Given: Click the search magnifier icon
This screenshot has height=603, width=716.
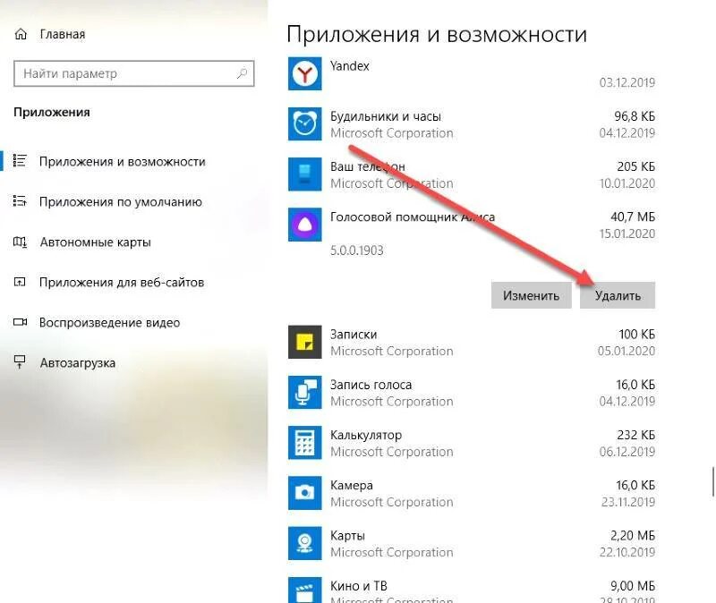Looking at the screenshot, I should click(x=242, y=73).
